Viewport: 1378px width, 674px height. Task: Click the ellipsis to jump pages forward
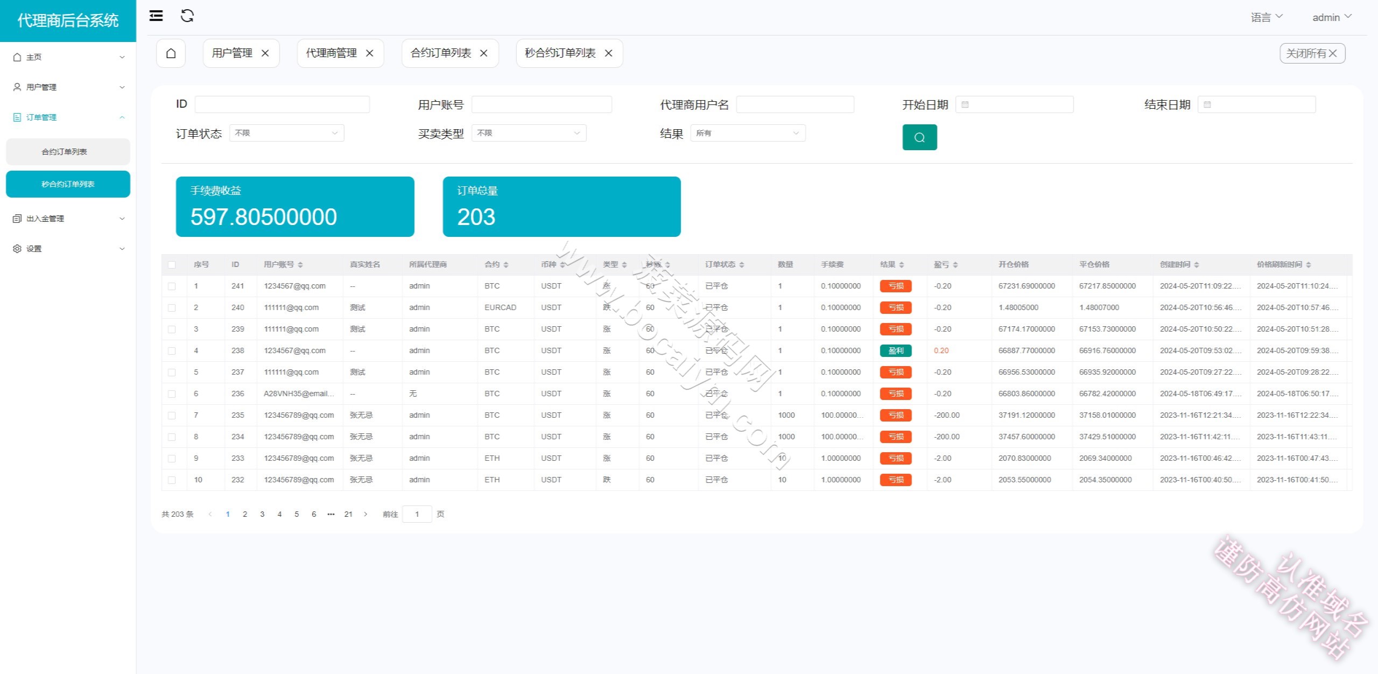[x=331, y=514]
